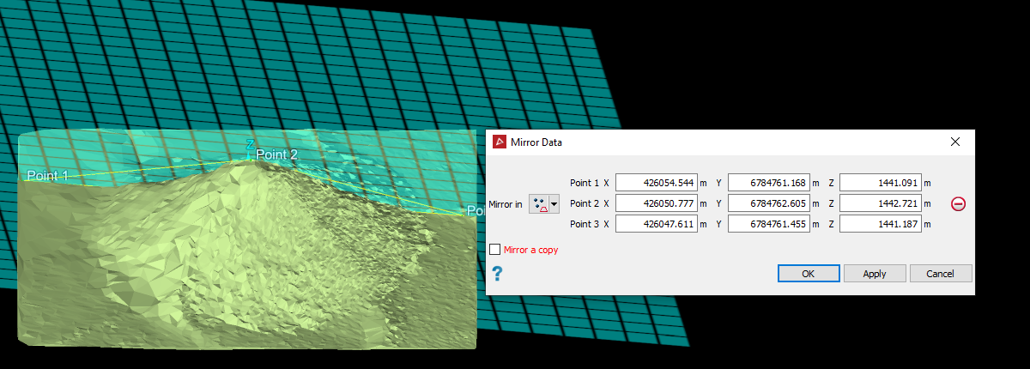
Task: Select the Point 3 Z coordinate field
Action: coord(881,224)
